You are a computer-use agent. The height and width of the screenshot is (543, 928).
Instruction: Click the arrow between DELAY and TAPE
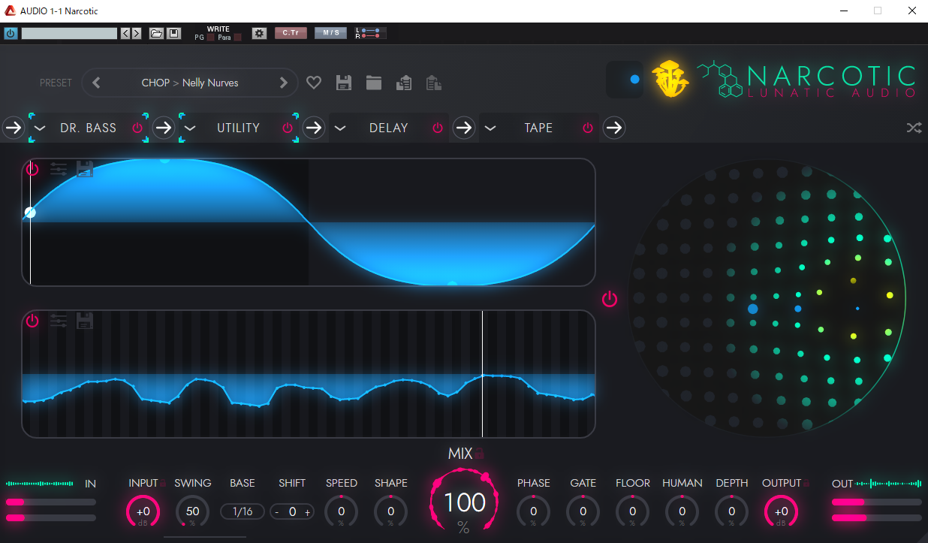pos(464,128)
